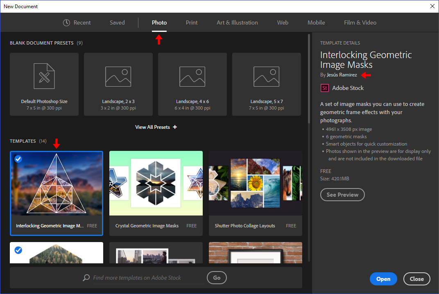Image resolution: width=439 pixels, height=294 pixels.
Task: Select the Interlocking Geometric triangle thumbnail
Action: [57, 184]
